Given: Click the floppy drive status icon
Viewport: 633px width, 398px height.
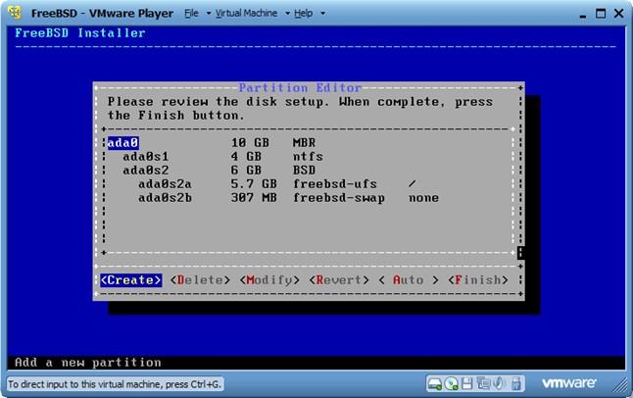Looking at the screenshot, I should (466, 383).
